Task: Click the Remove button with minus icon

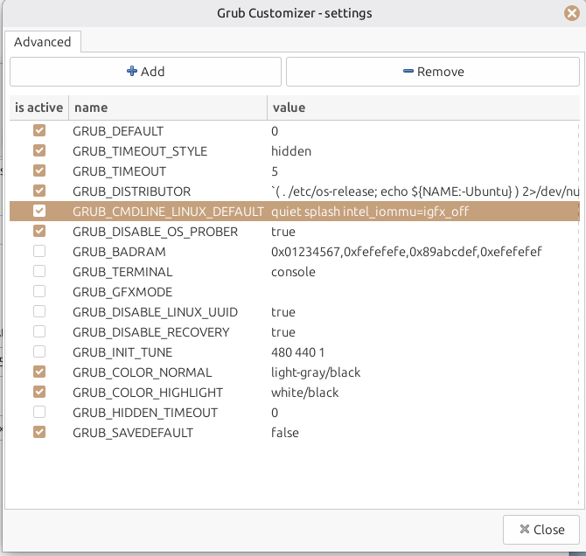Action: pos(432,72)
